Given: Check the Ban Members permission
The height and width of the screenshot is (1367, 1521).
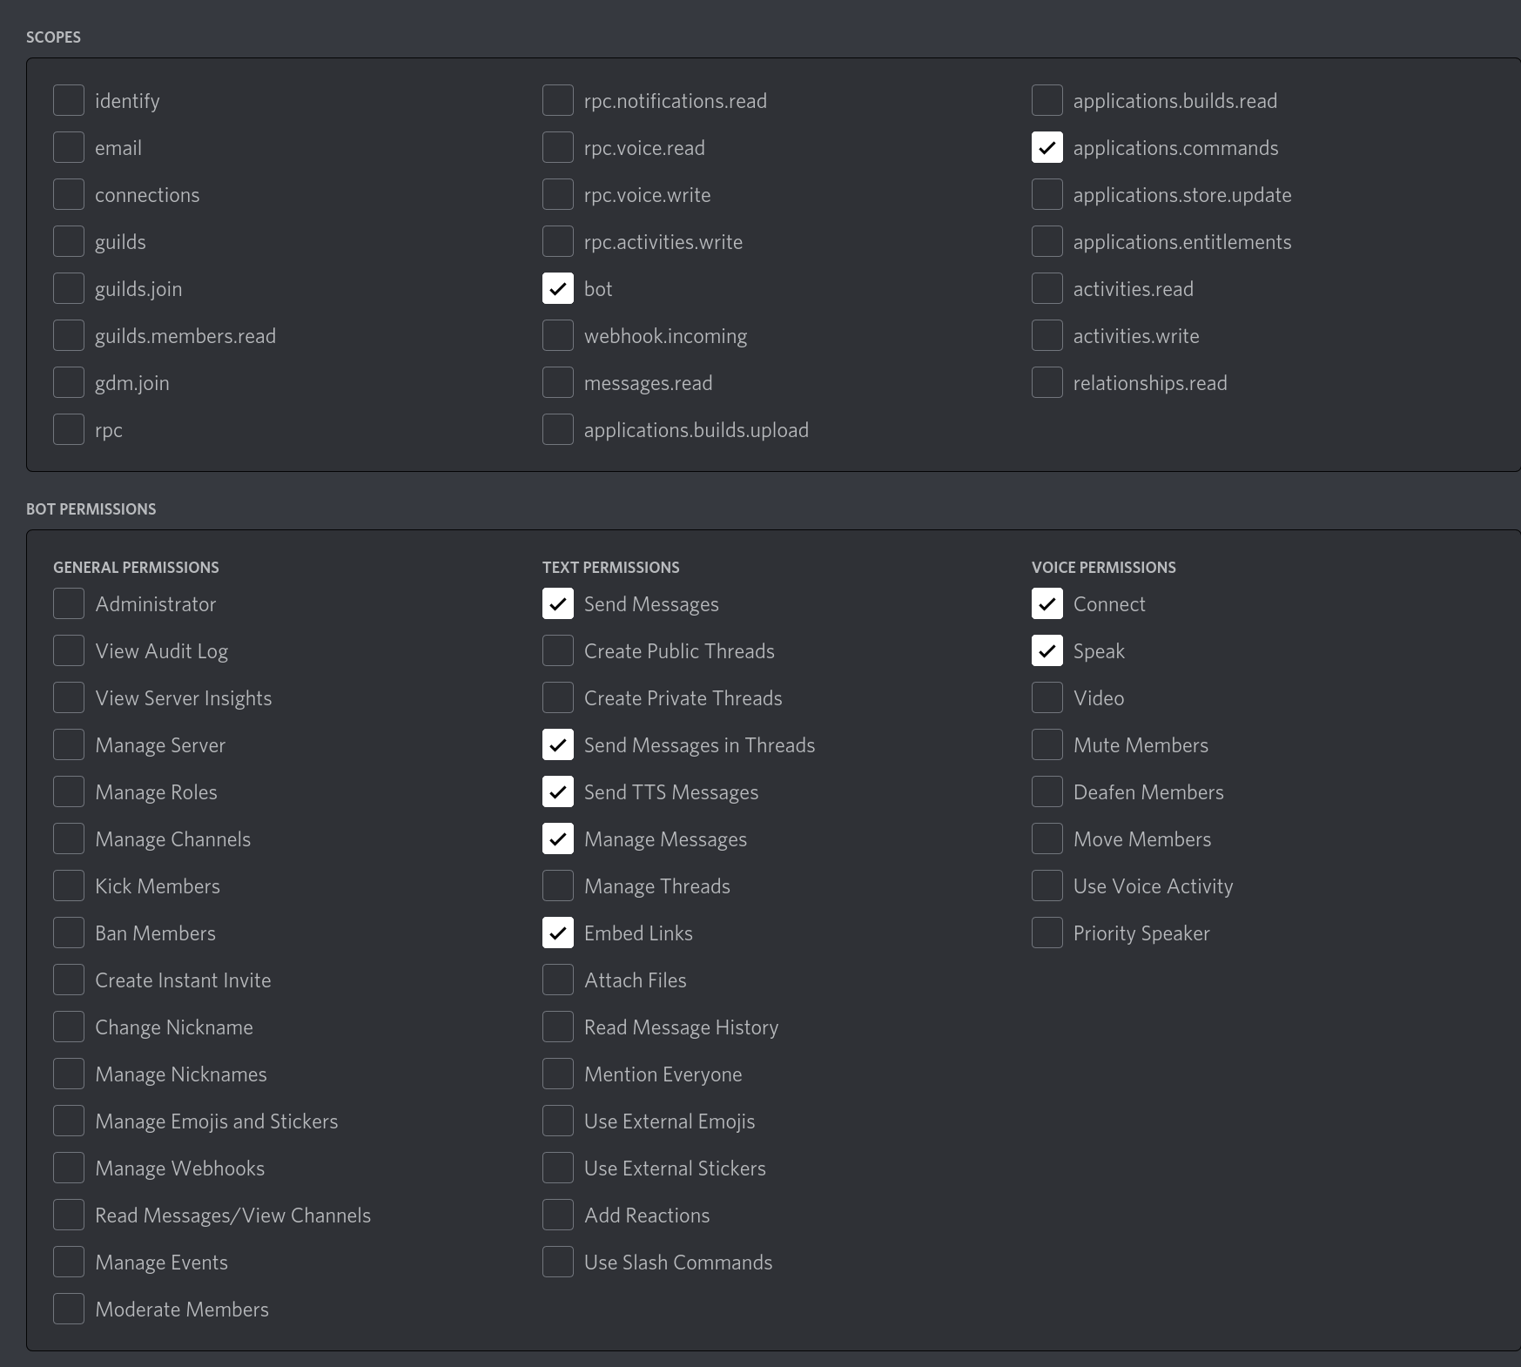Looking at the screenshot, I should 69,933.
